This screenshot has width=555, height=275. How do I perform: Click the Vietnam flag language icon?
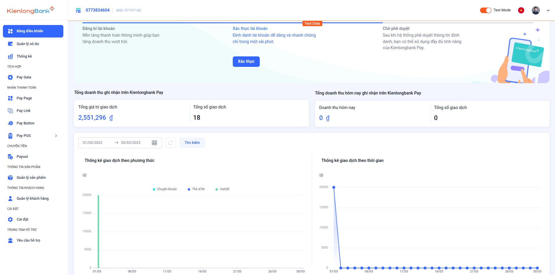coord(521,10)
